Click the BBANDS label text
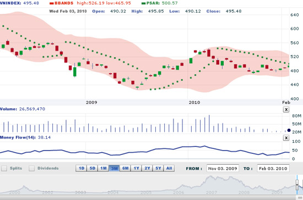303x200 pixels. [x=64, y=3]
